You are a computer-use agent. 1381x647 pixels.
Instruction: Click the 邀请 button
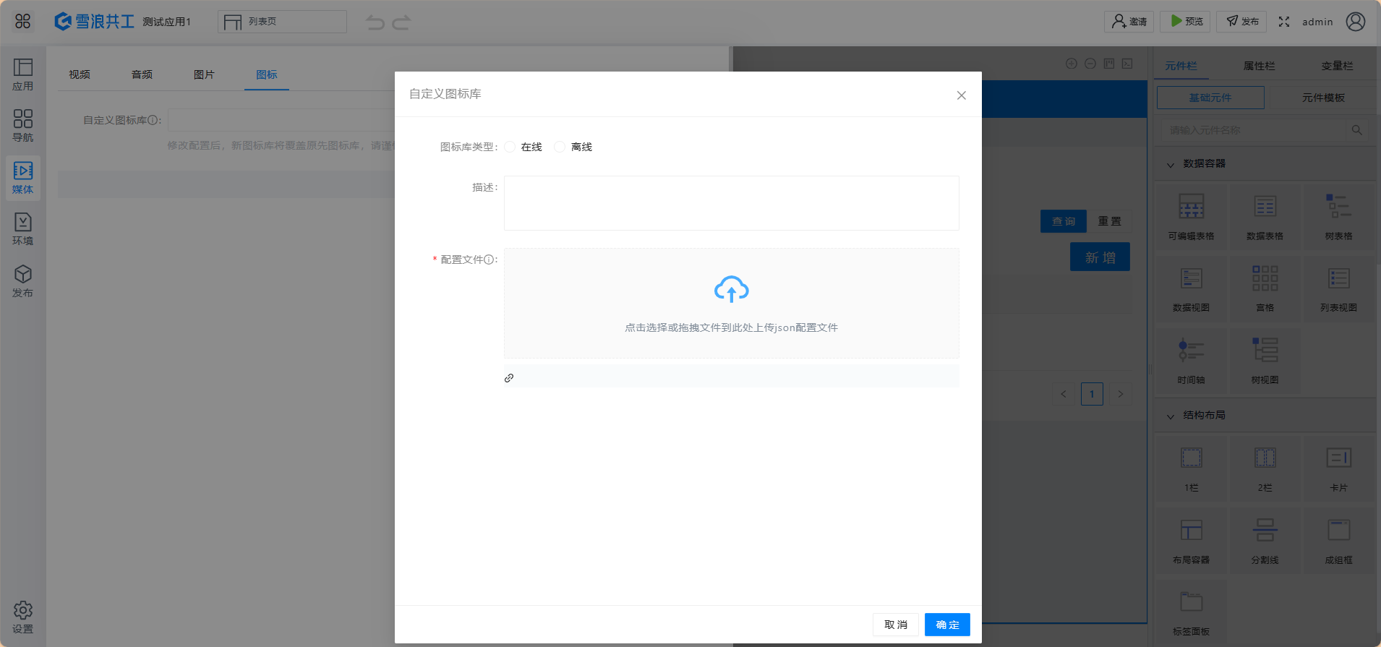[x=1129, y=22]
